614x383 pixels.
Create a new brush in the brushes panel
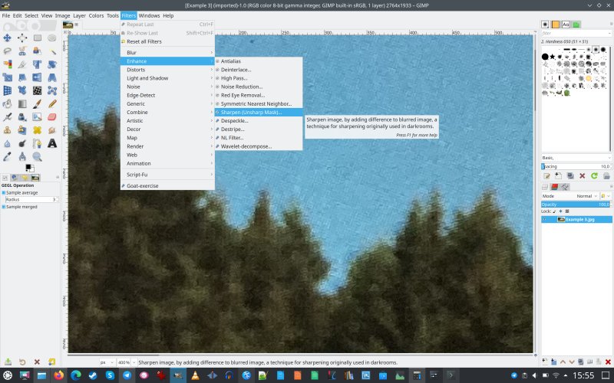click(559, 176)
